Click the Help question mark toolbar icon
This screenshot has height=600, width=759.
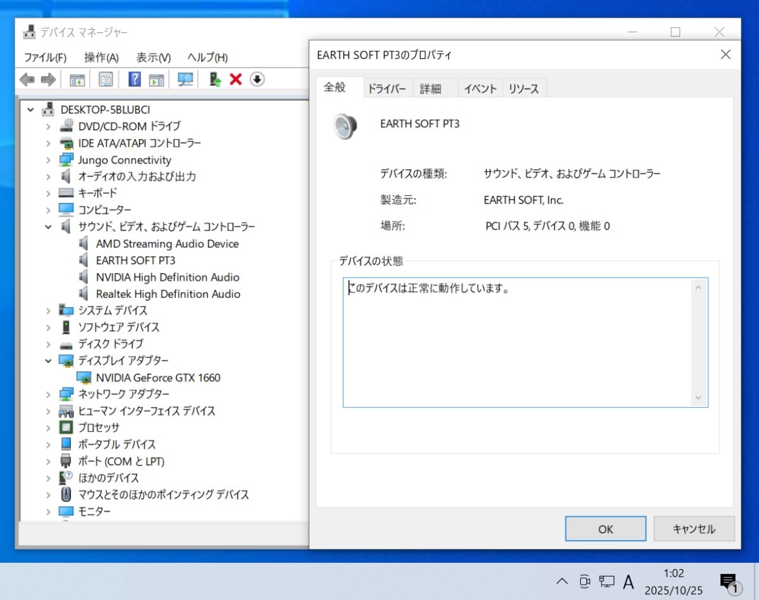[133, 79]
